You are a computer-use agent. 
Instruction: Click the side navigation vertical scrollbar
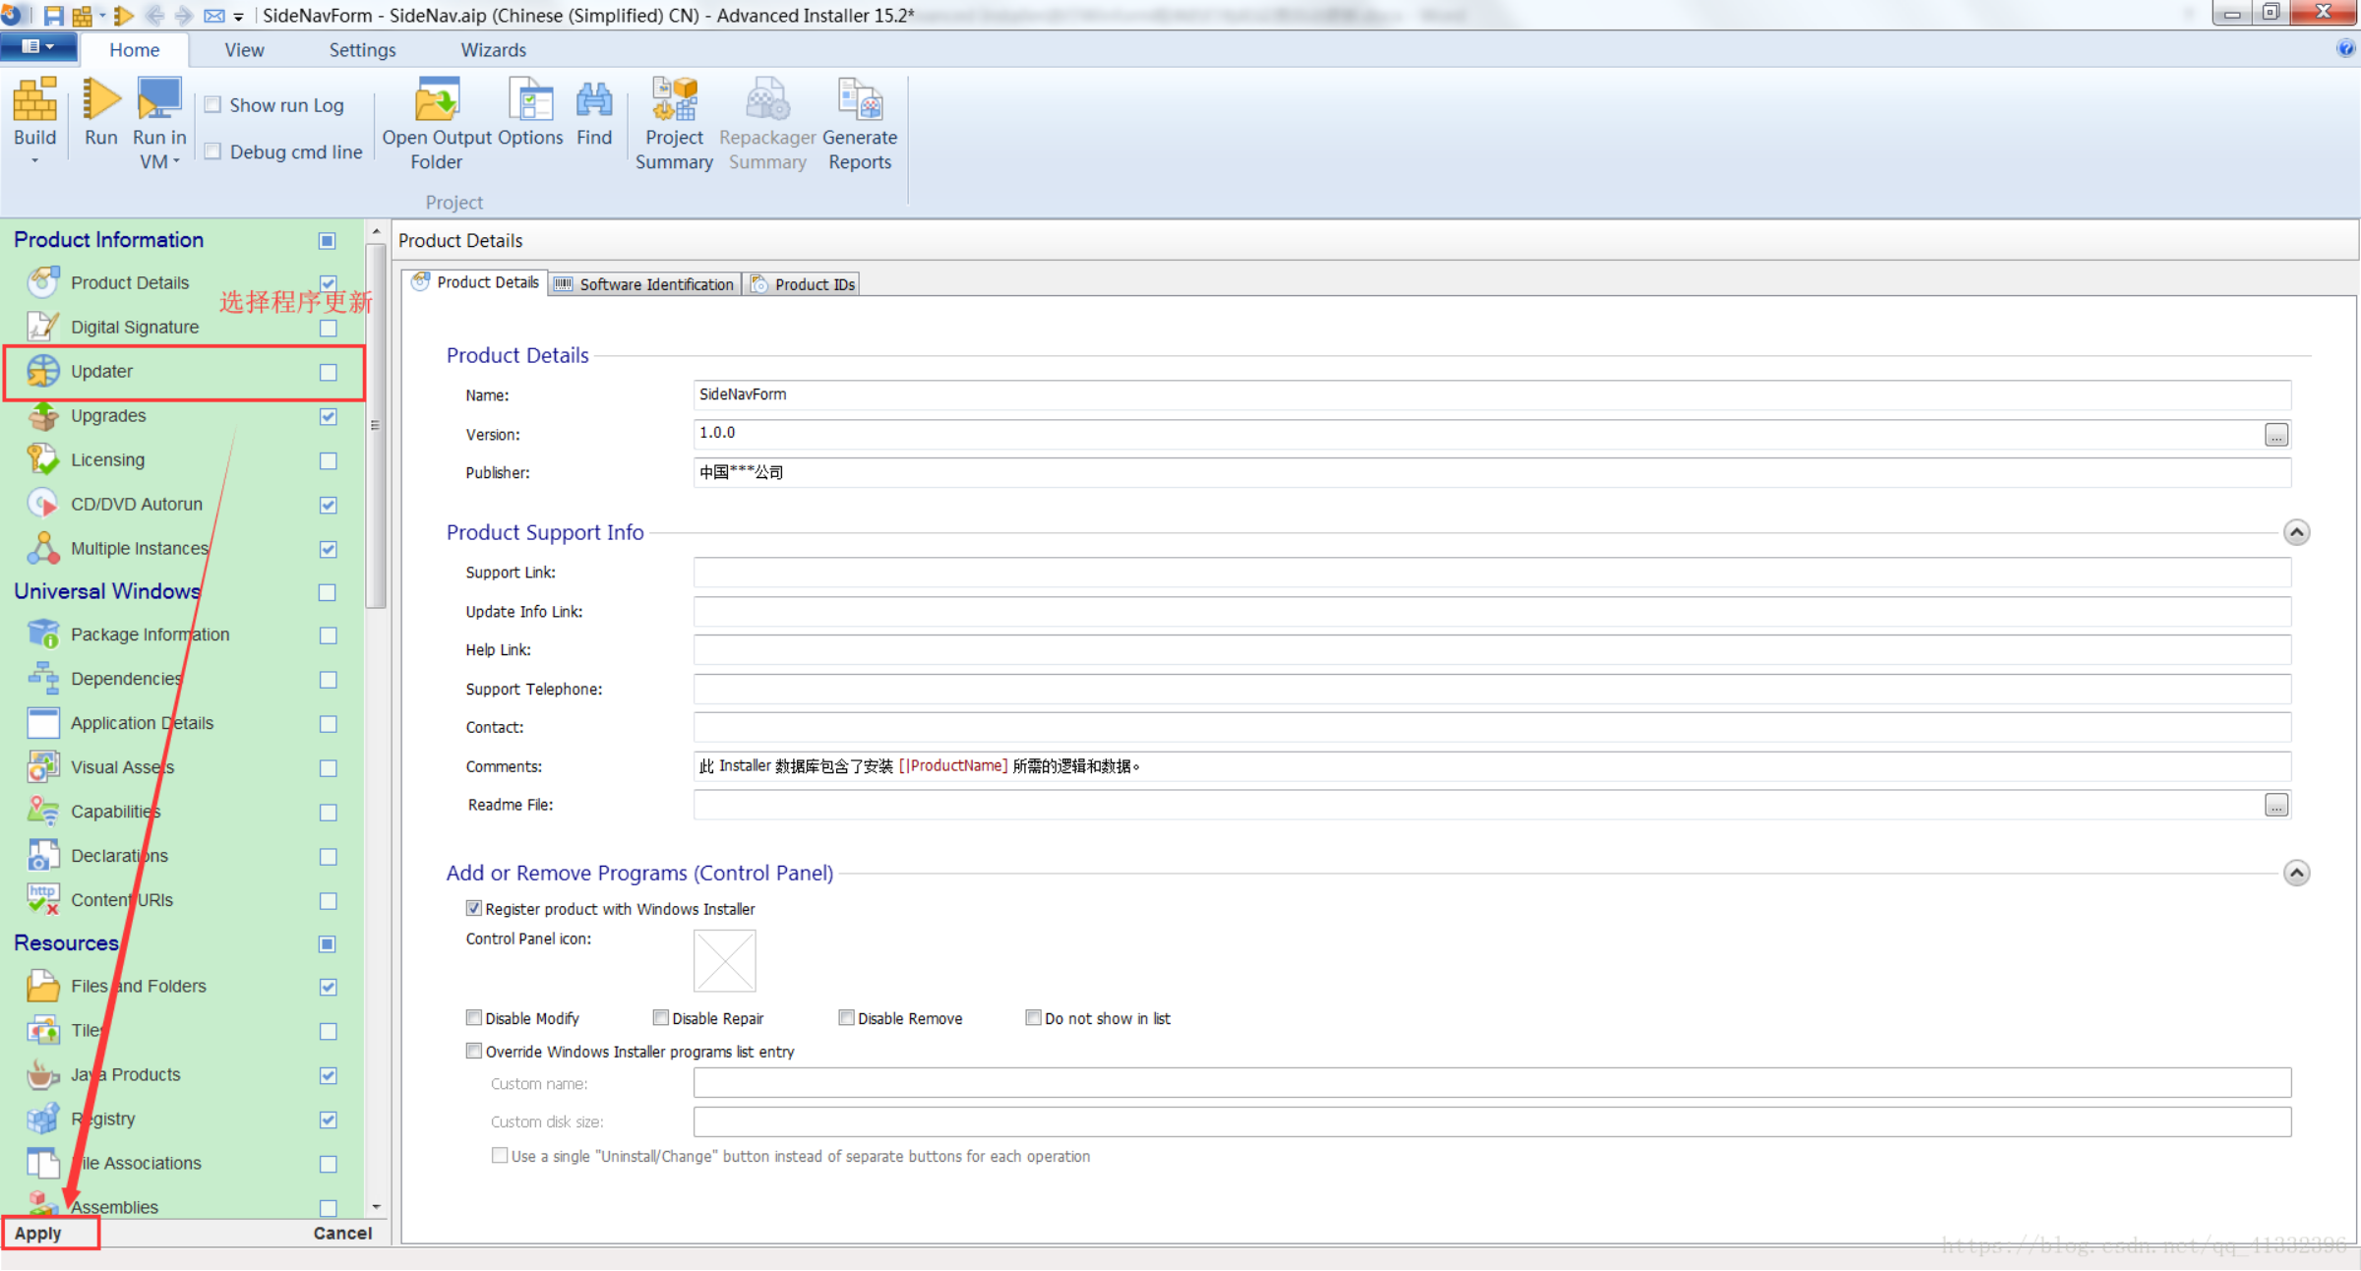click(x=376, y=423)
